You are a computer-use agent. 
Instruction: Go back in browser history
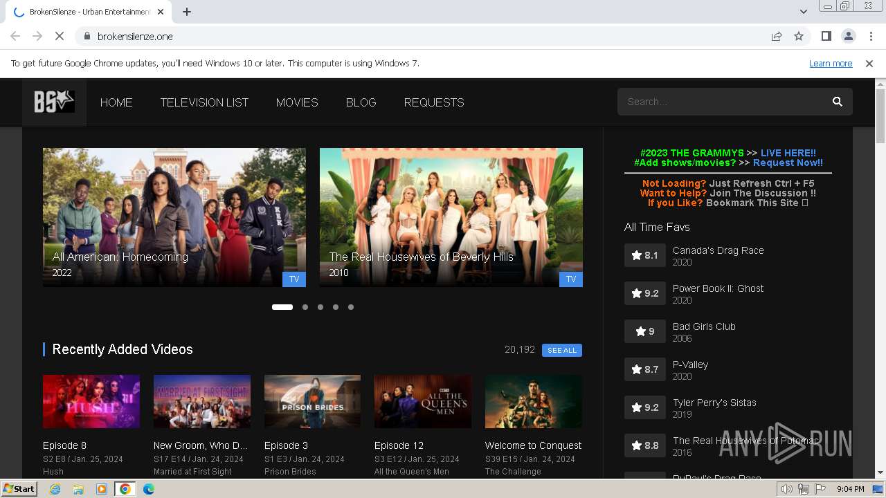(15, 36)
